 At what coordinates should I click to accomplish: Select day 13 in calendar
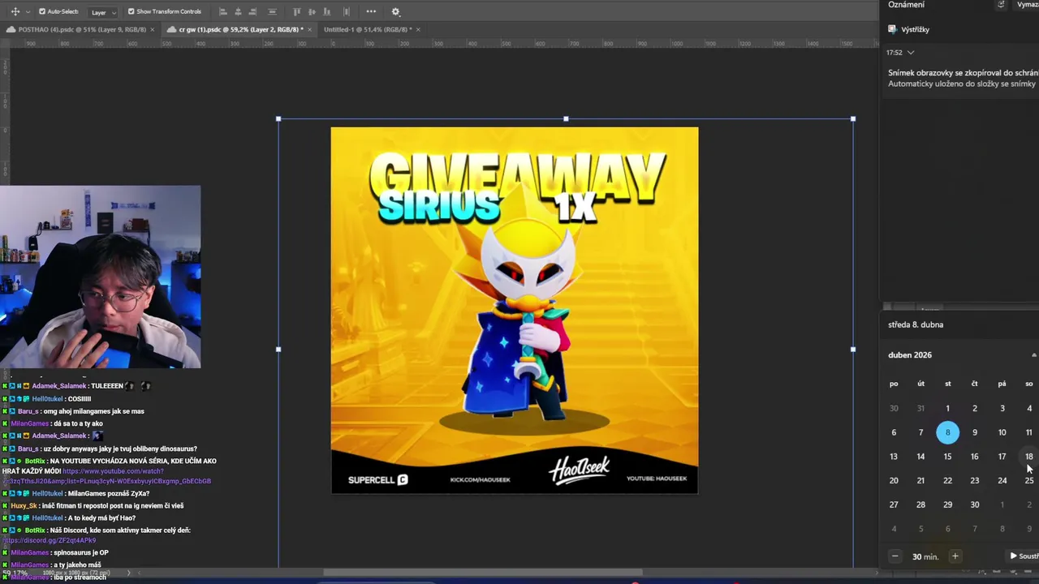pos(894,457)
